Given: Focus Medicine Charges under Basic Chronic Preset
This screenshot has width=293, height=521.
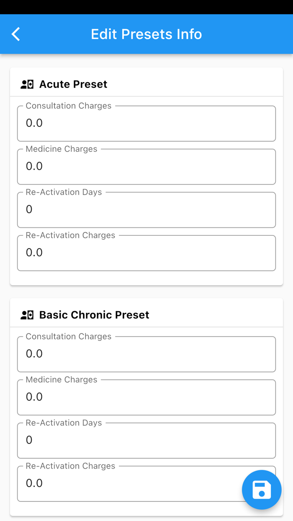Looking at the screenshot, I should tap(146, 397).
